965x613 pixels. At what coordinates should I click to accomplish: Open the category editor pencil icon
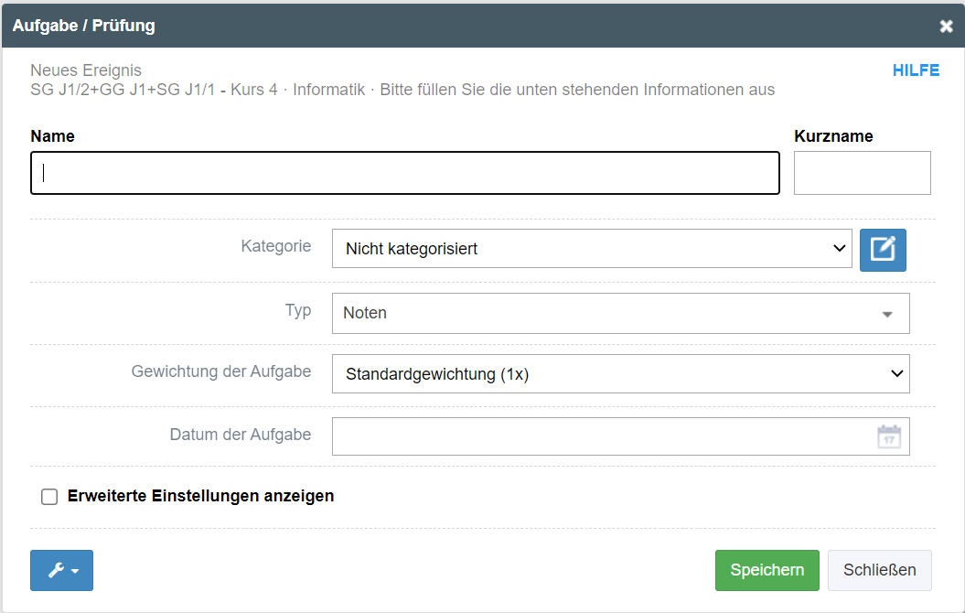(x=882, y=249)
